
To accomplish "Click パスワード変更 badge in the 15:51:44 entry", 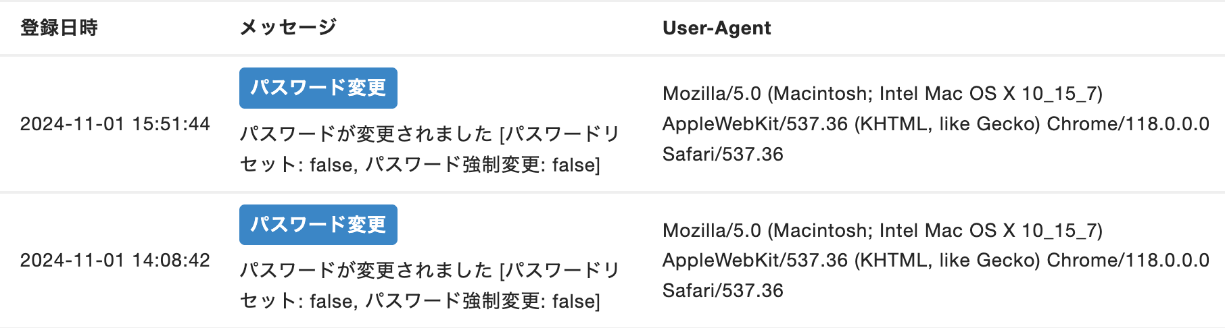I will [318, 88].
